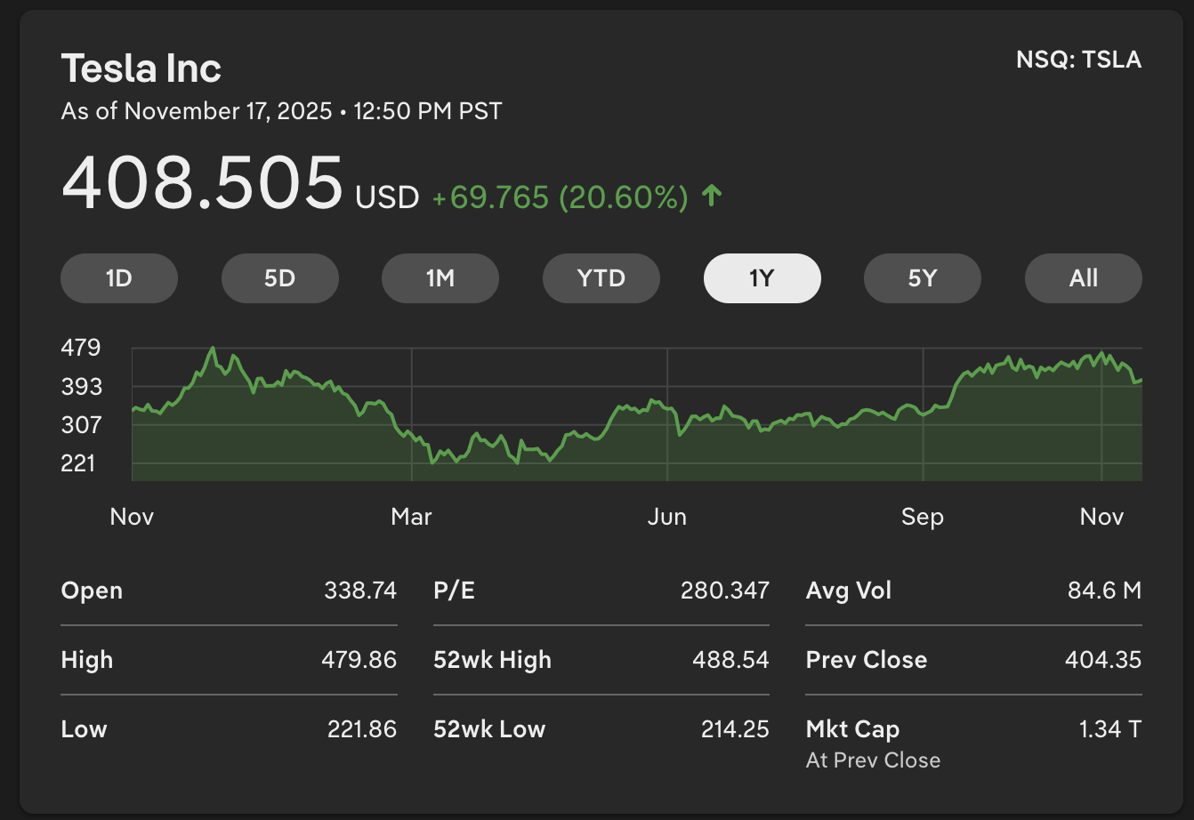Screen dimensions: 1194x820
Task: Click the Jun label on chart axis
Action: click(667, 517)
